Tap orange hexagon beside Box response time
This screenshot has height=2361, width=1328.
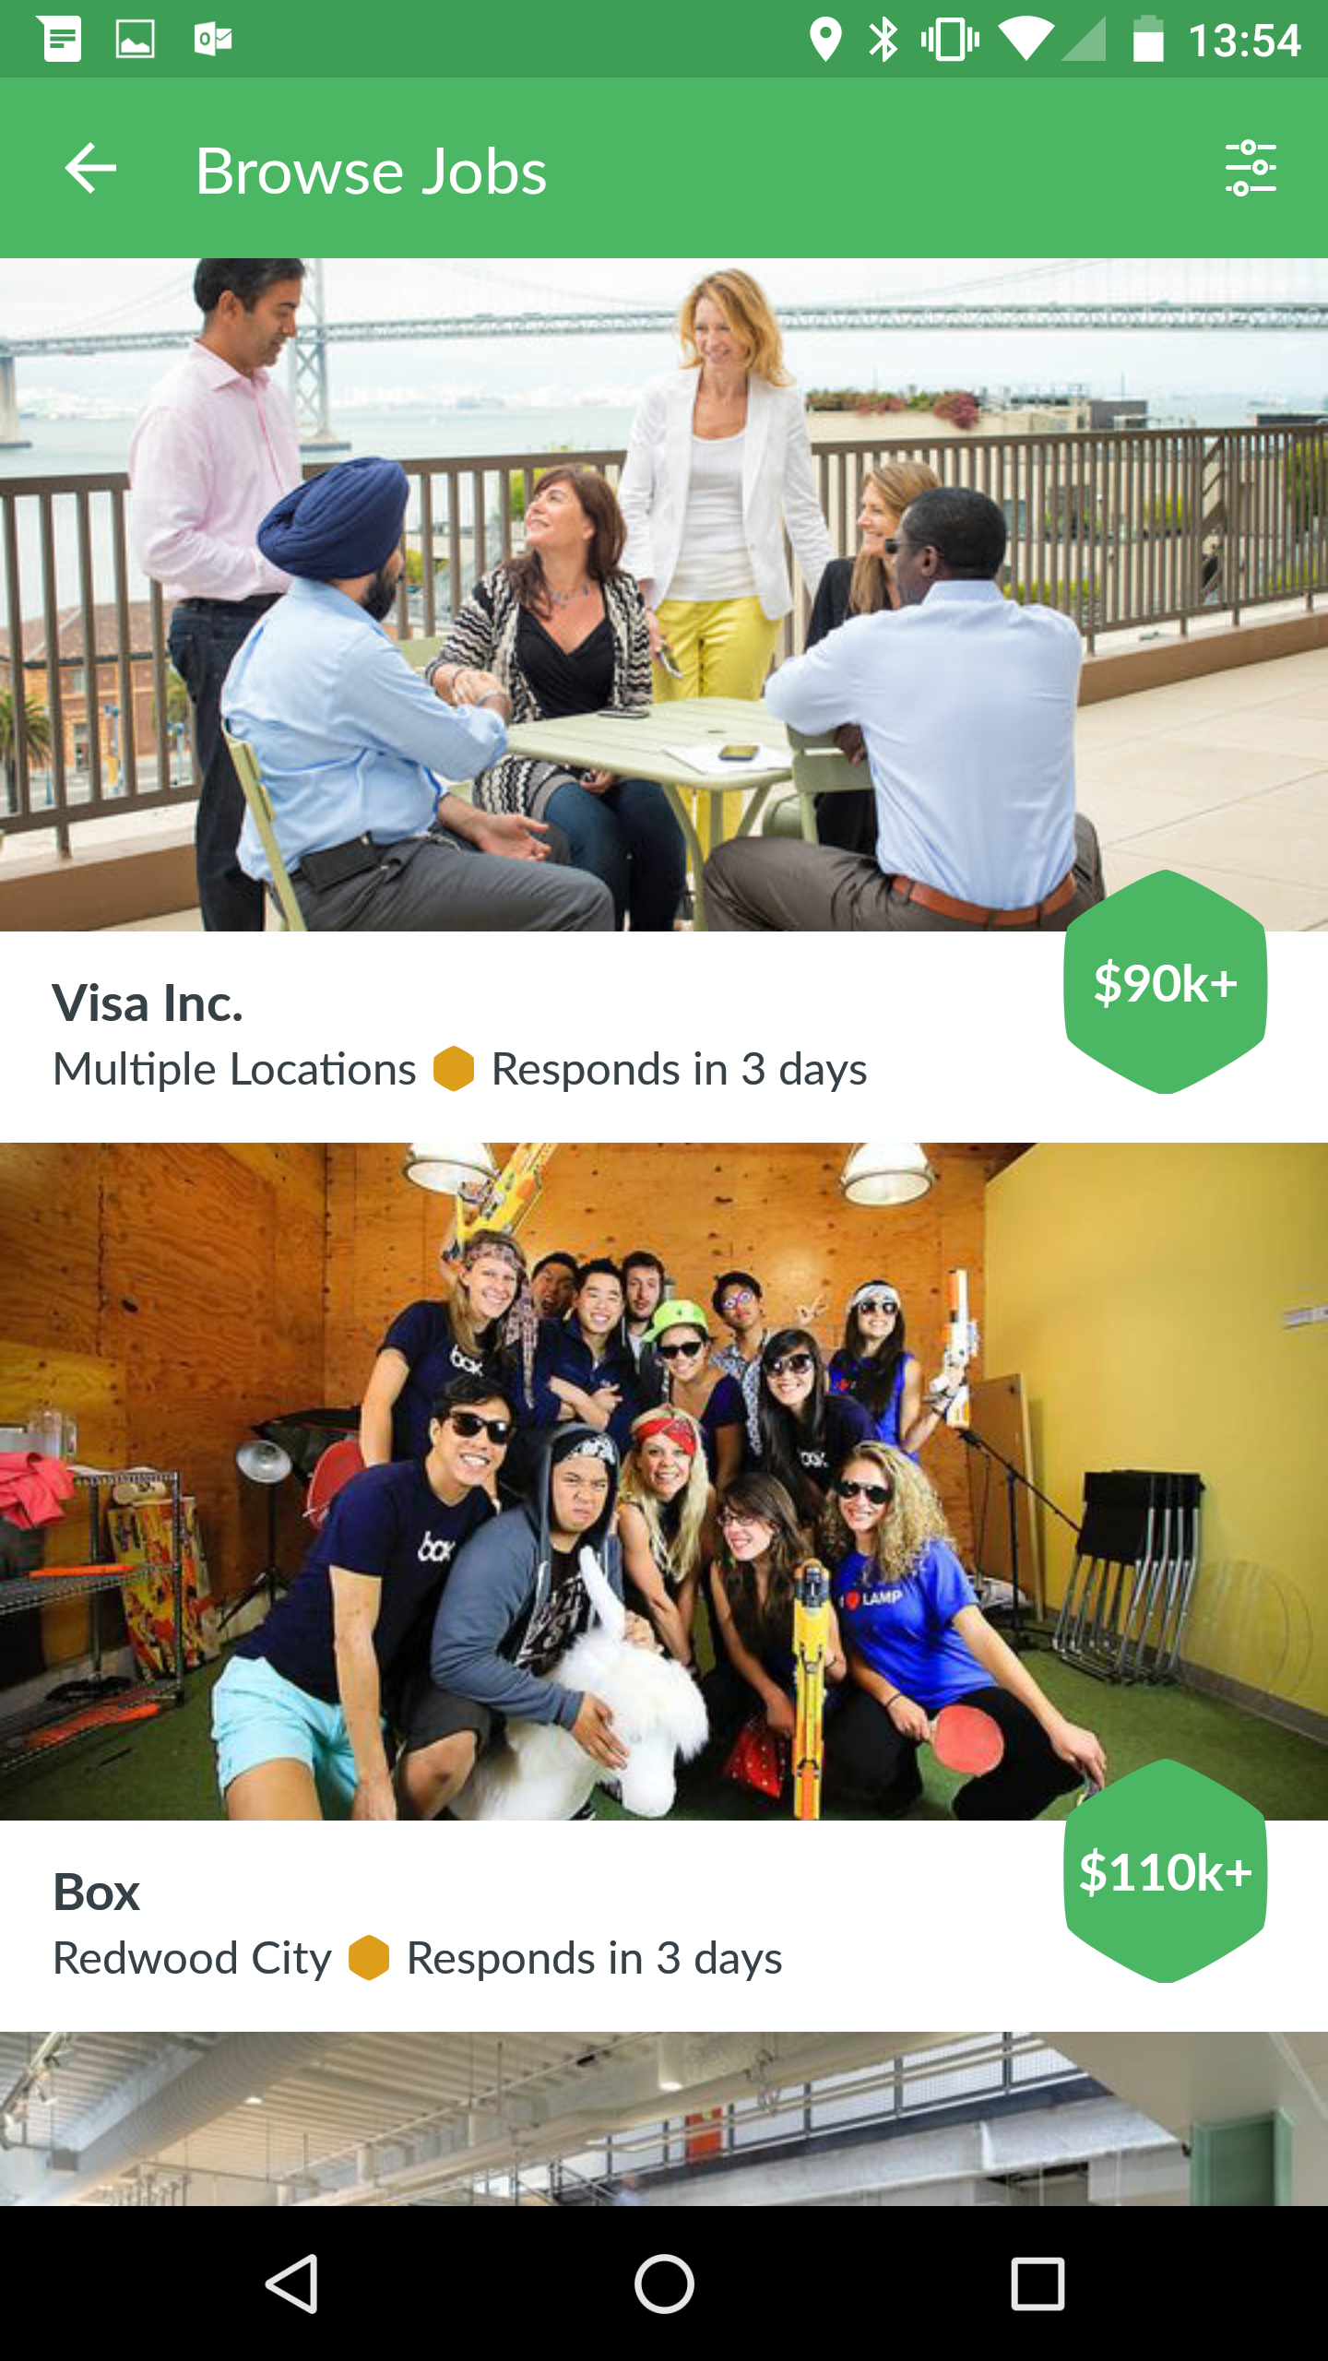point(369,1958)
